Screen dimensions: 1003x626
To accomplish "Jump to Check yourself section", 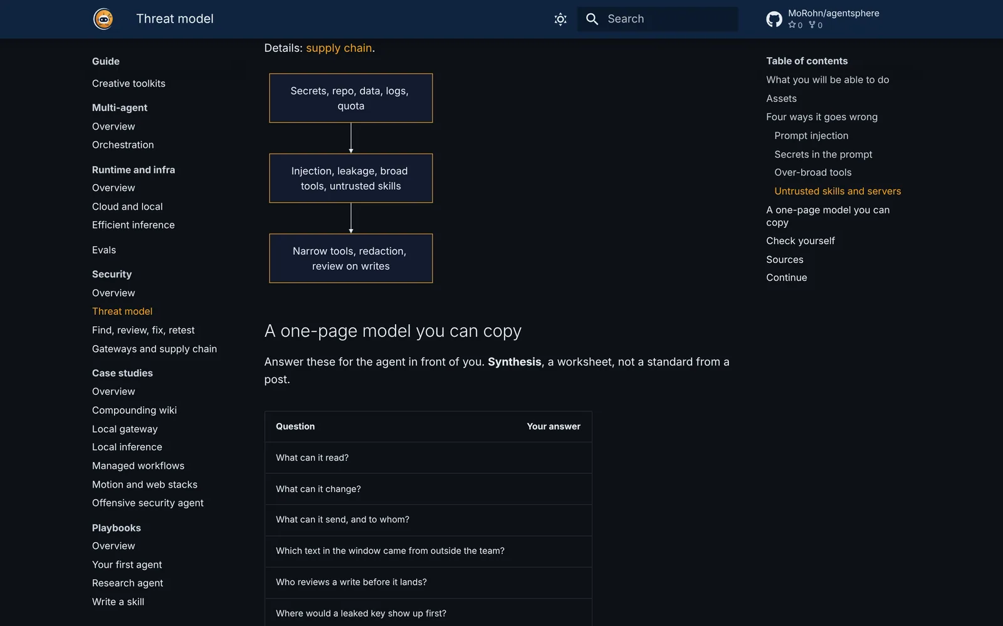I will point(801,240).
